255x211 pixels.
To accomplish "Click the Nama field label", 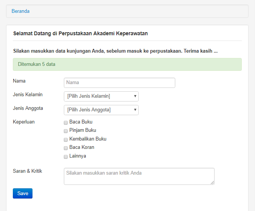I will tap(19, 81).
